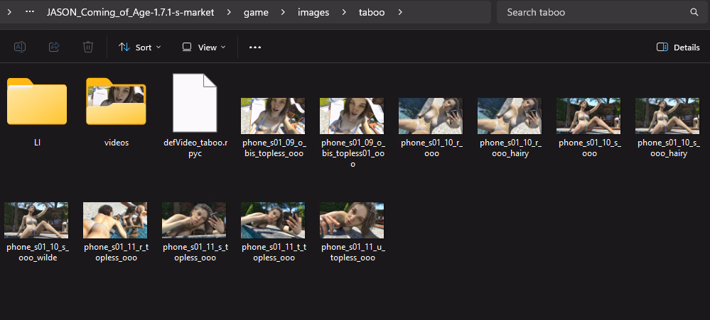
Task: Click the Rename icon in the toolbar
Action: coord(20,47)
